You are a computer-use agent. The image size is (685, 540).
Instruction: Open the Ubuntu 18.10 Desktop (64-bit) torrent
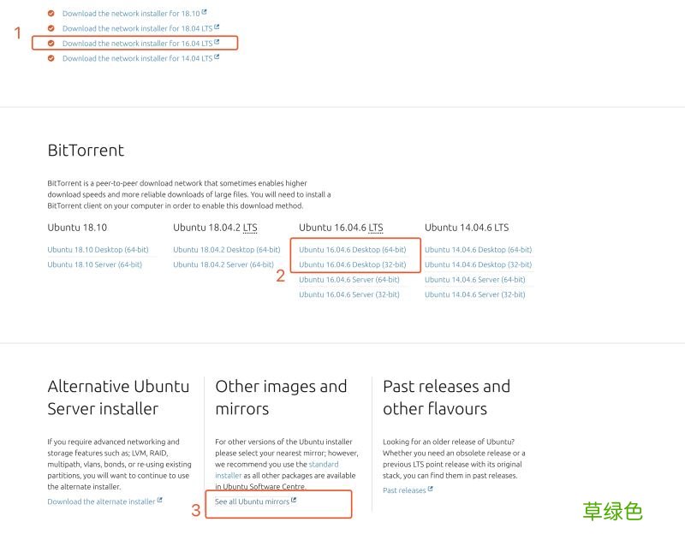98,250
